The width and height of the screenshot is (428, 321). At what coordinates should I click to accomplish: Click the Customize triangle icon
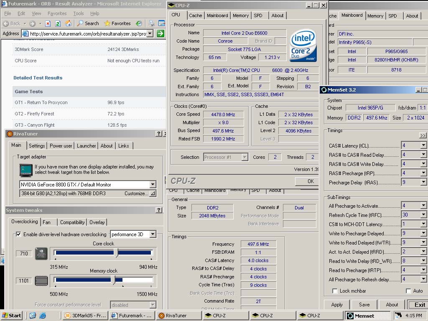click(x=153, y=194)
